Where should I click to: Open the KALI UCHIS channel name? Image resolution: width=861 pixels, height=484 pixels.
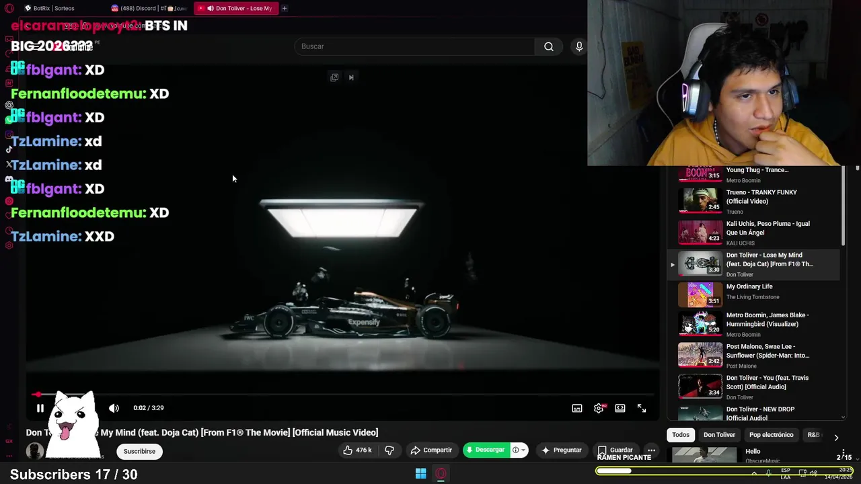pyautogui.click(x=740, y=243)
